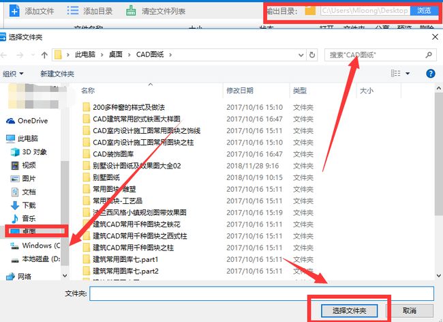The width and height of the screenshot is (443, 322).
Task: Select 3D 对象 in the navigation pane
Action: click(29, 152)
